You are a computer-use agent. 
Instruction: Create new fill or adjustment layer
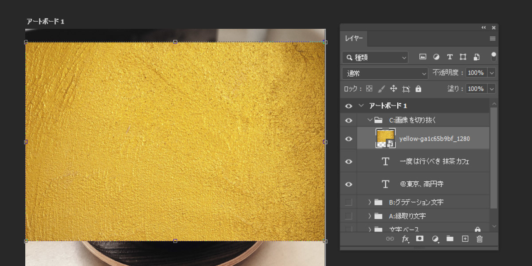(x=435, y=239)
